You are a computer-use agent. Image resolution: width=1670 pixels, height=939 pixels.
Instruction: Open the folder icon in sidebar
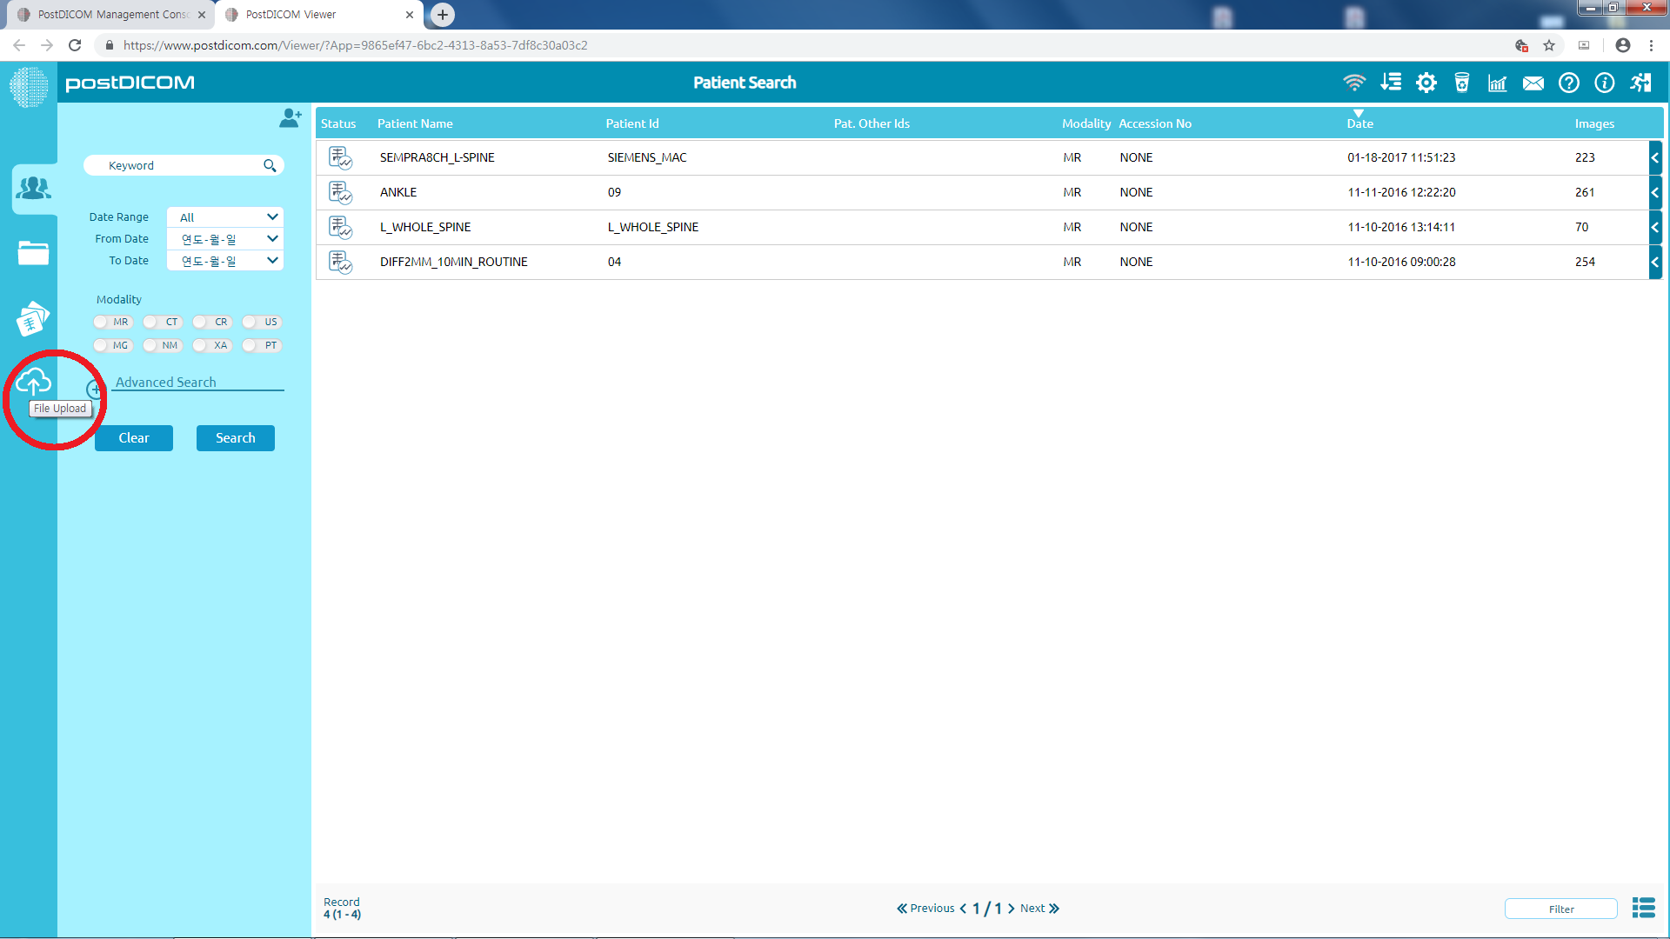pos(34,253)
